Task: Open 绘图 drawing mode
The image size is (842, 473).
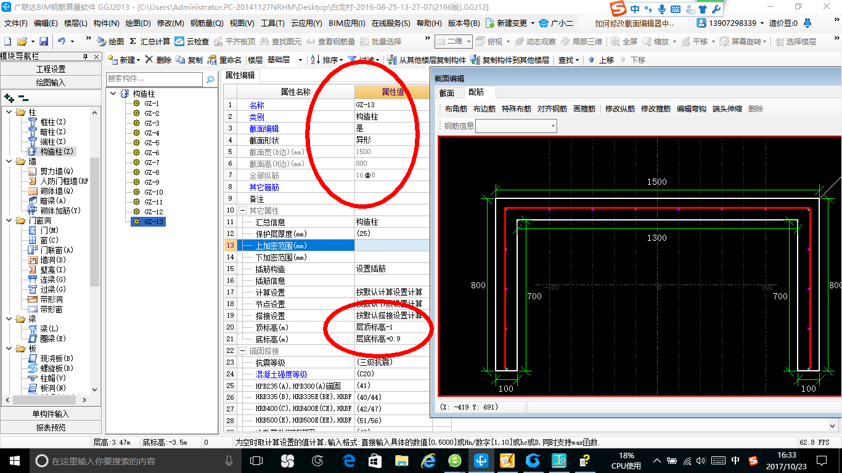Action: click(110, 41)
